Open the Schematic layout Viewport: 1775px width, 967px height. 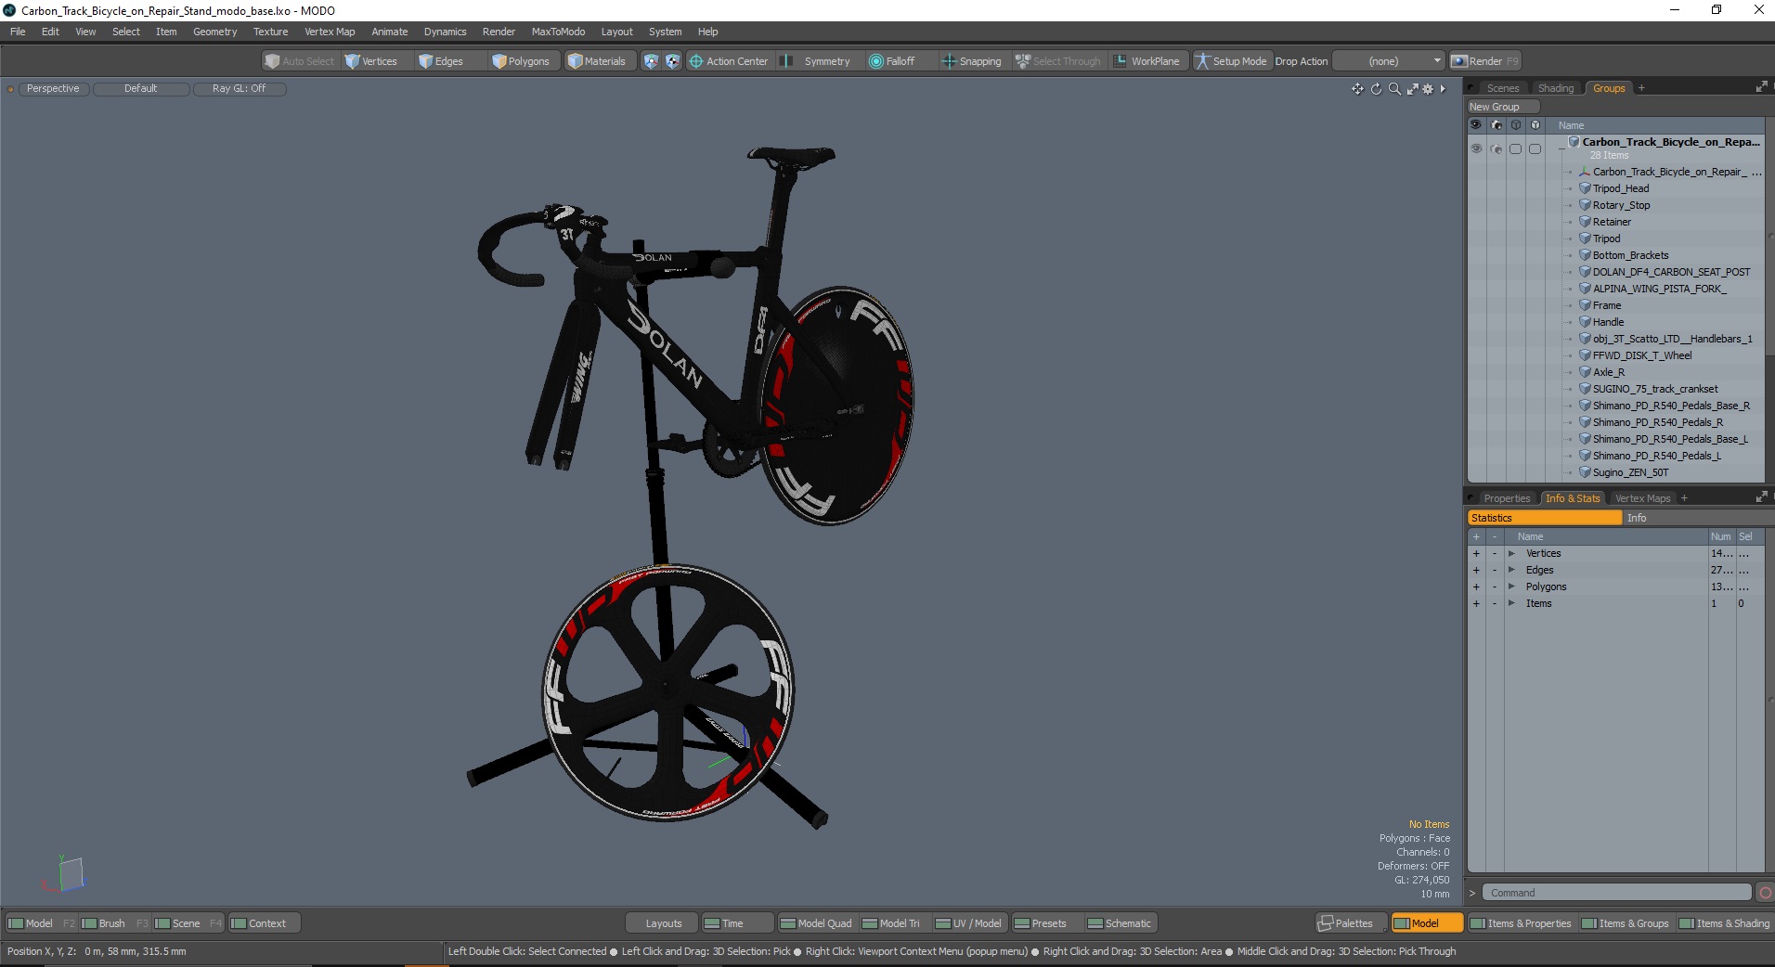(x=1120, y=923)
